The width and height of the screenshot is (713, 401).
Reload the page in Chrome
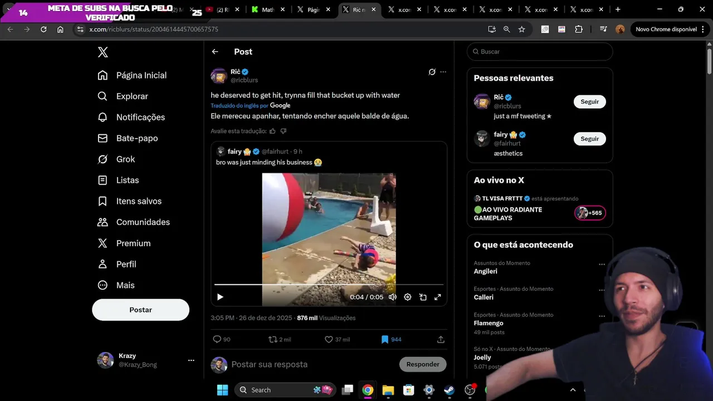[x=43, y=30]
